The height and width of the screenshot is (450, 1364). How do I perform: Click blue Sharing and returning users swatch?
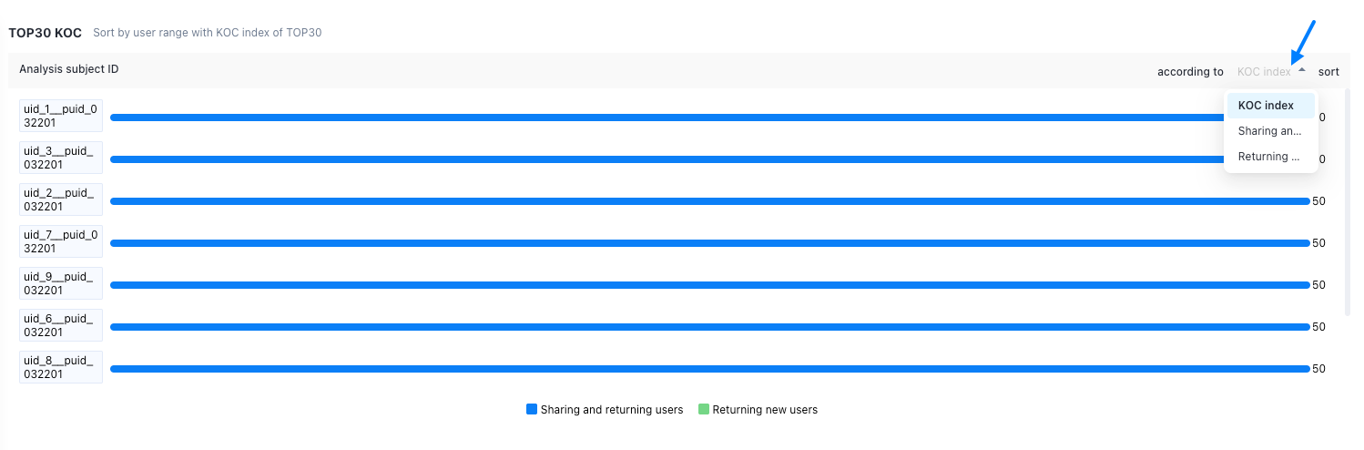(532, 410)
